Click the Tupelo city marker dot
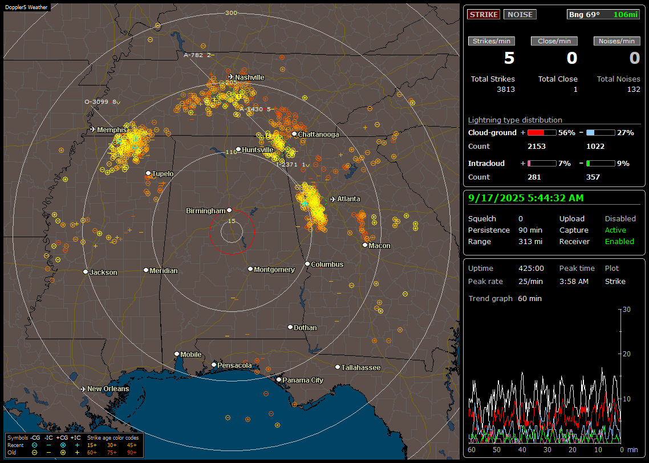 click(x=148, y=173)
